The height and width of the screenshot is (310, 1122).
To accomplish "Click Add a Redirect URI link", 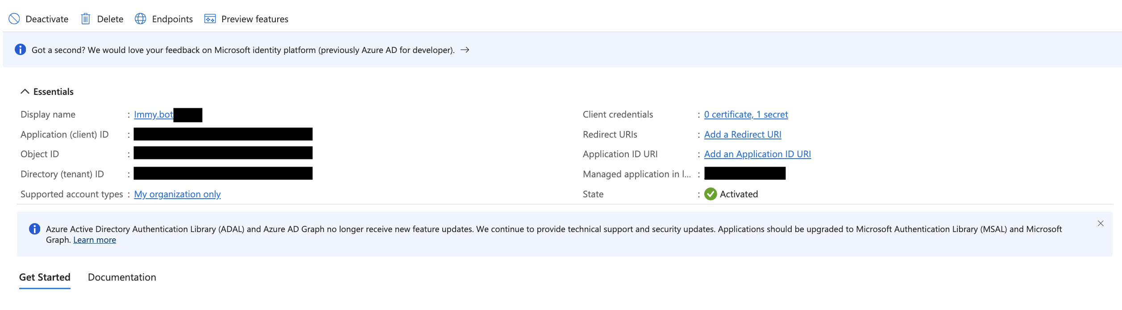I will 743,135.
